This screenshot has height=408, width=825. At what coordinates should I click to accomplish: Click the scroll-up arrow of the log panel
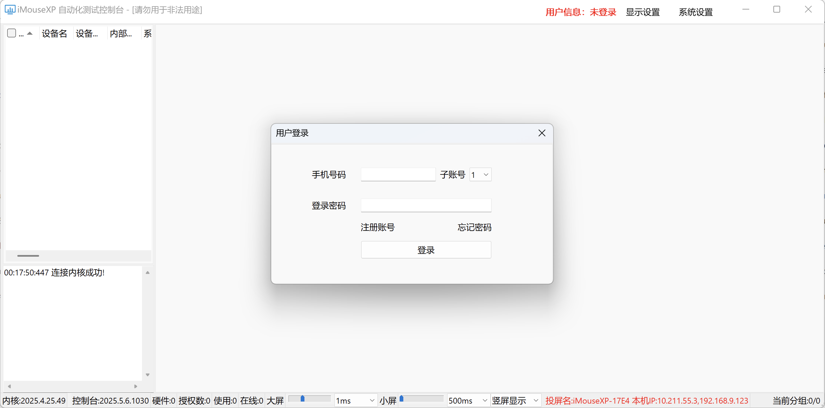point(147,272)
